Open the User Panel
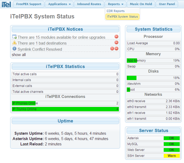Image resolution: width=184 pixels, height=163 pixels. click(167, 4)
